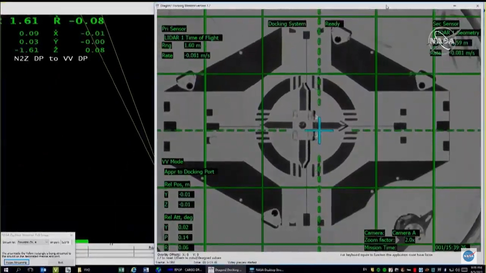
Task: Click the 'Camera A' value
Action: [x=404, y=233]
